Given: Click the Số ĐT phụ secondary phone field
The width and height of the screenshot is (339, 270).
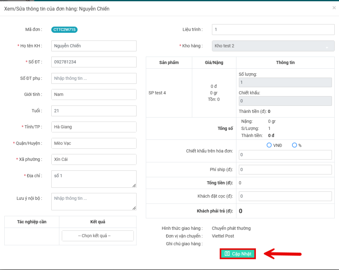Looking at the screenshot, I should (x=94, y=78).
